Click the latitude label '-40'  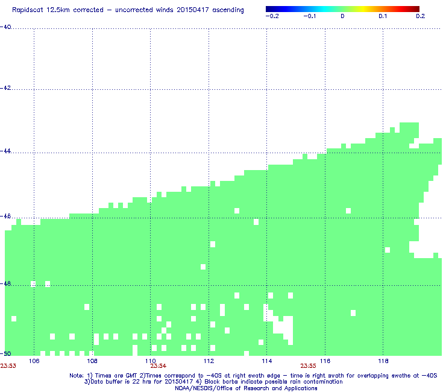coord(5,27)
